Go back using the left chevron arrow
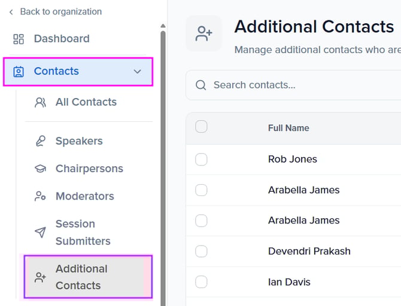This screenshot has width=401, height=306. [11, 12]
